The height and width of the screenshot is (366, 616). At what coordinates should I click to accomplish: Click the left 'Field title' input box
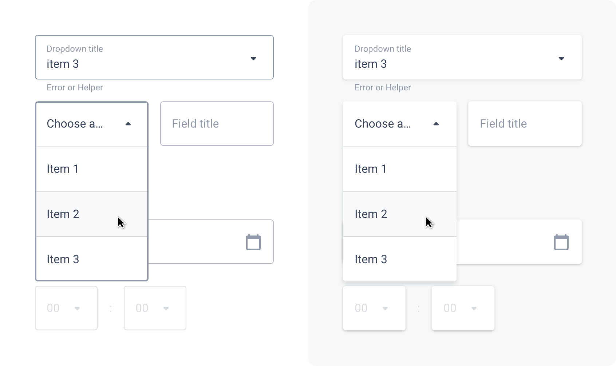click(x=217, y=124)
